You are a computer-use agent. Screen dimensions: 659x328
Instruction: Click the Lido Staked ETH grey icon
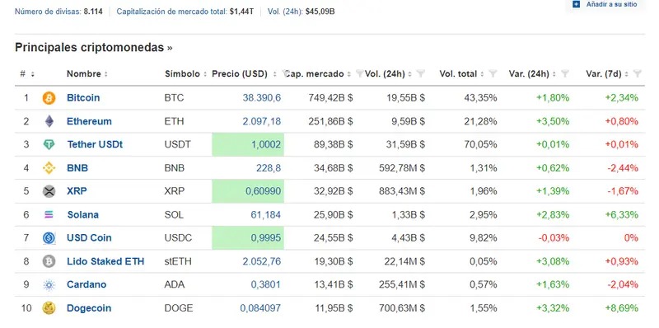coord(49,261)
